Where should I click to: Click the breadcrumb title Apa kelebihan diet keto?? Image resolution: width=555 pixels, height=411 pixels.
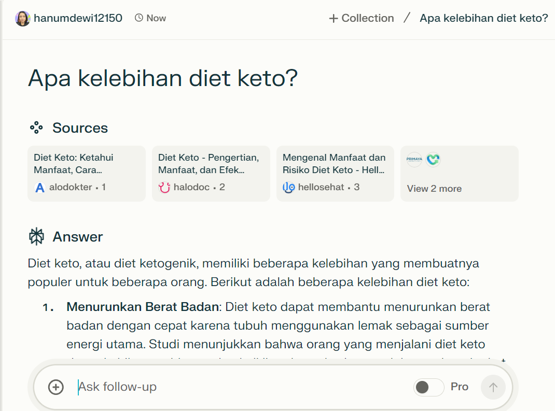[x=483, y=18]
